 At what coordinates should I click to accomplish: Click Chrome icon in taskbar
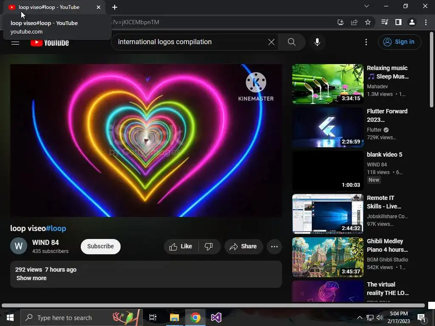tap(195, 318)
